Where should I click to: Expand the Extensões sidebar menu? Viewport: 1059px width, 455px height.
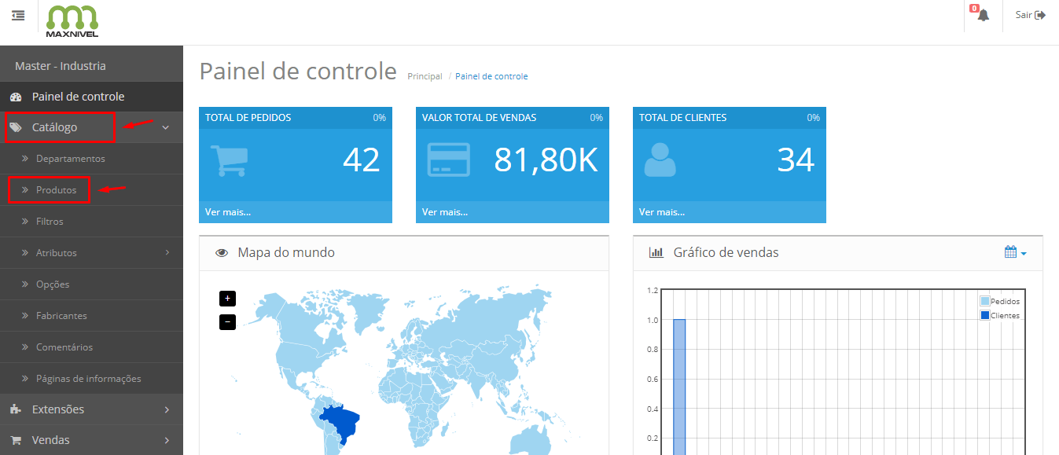pos(91,409)
